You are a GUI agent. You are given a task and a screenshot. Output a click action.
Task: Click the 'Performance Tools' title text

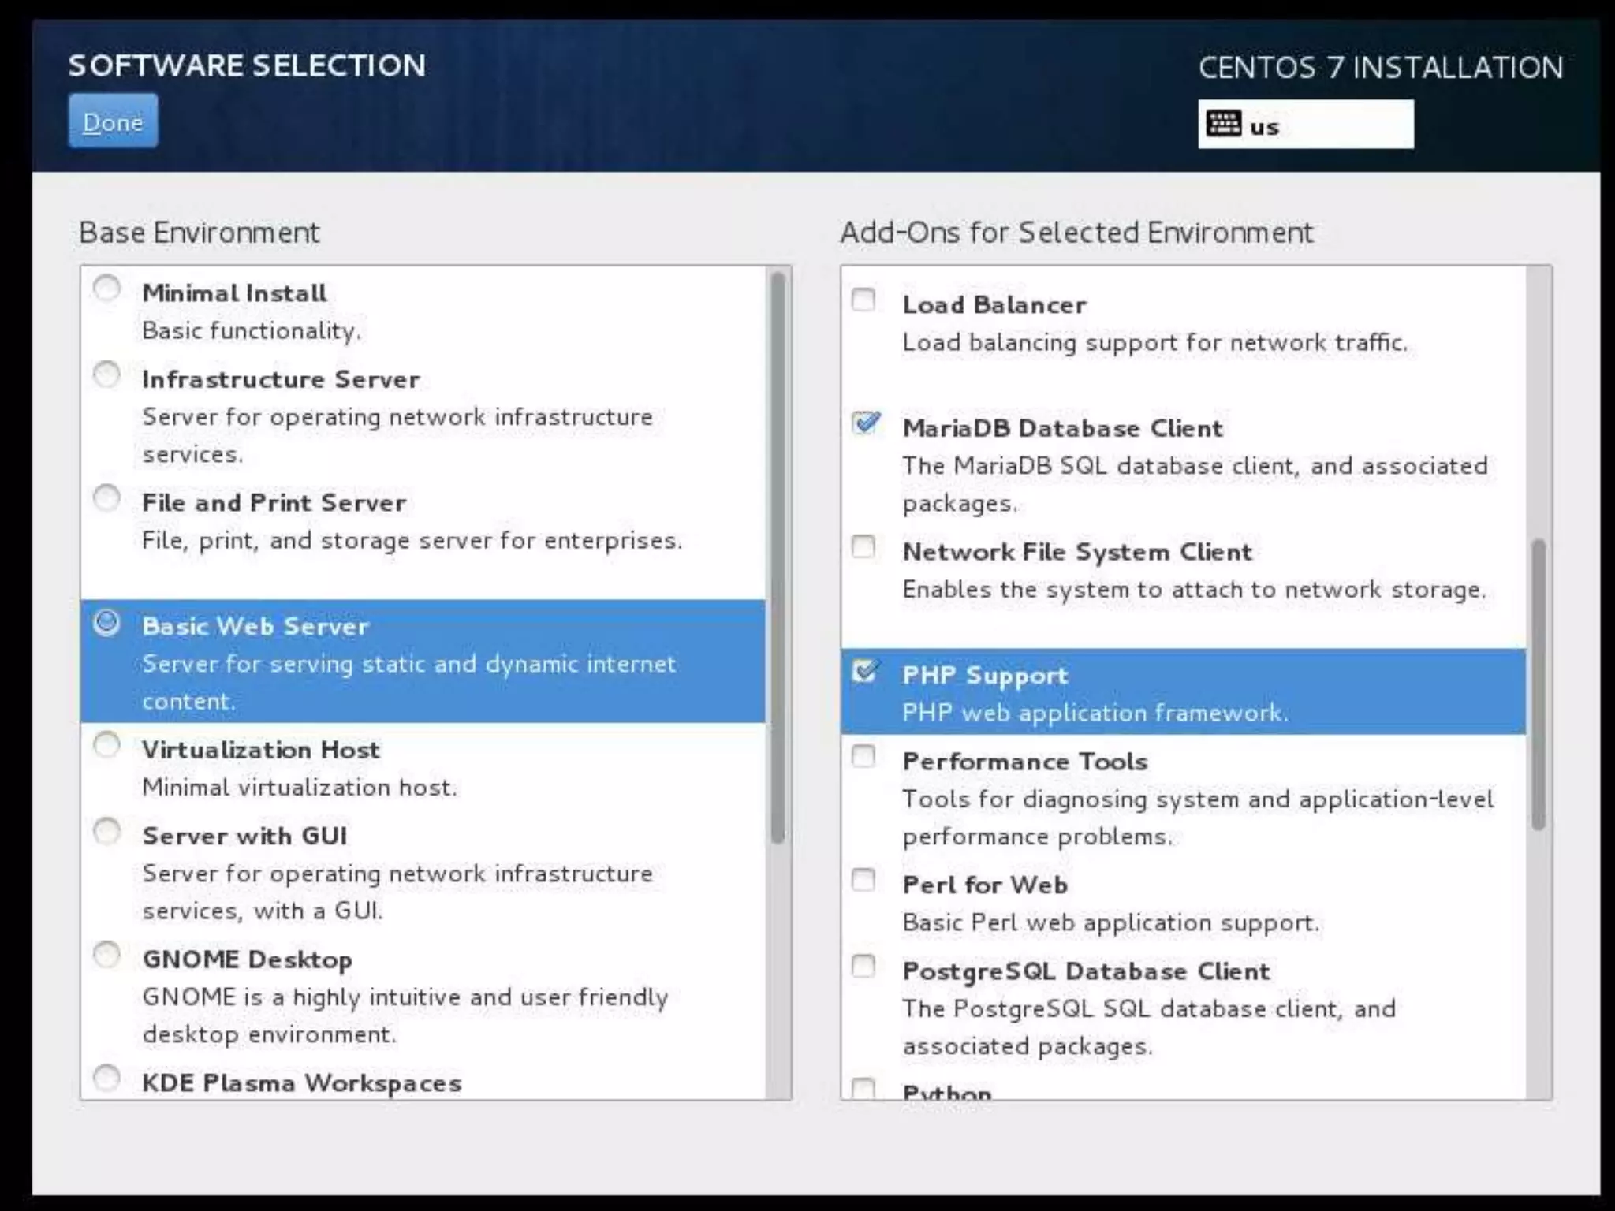point(1025,762)
